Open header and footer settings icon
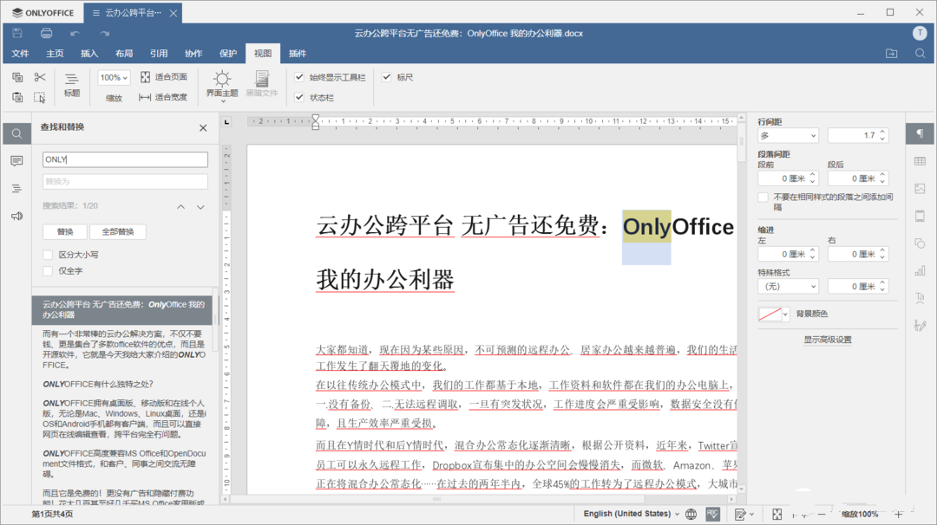The height and width of the screenshot is (525, 937). pos(920,216)
